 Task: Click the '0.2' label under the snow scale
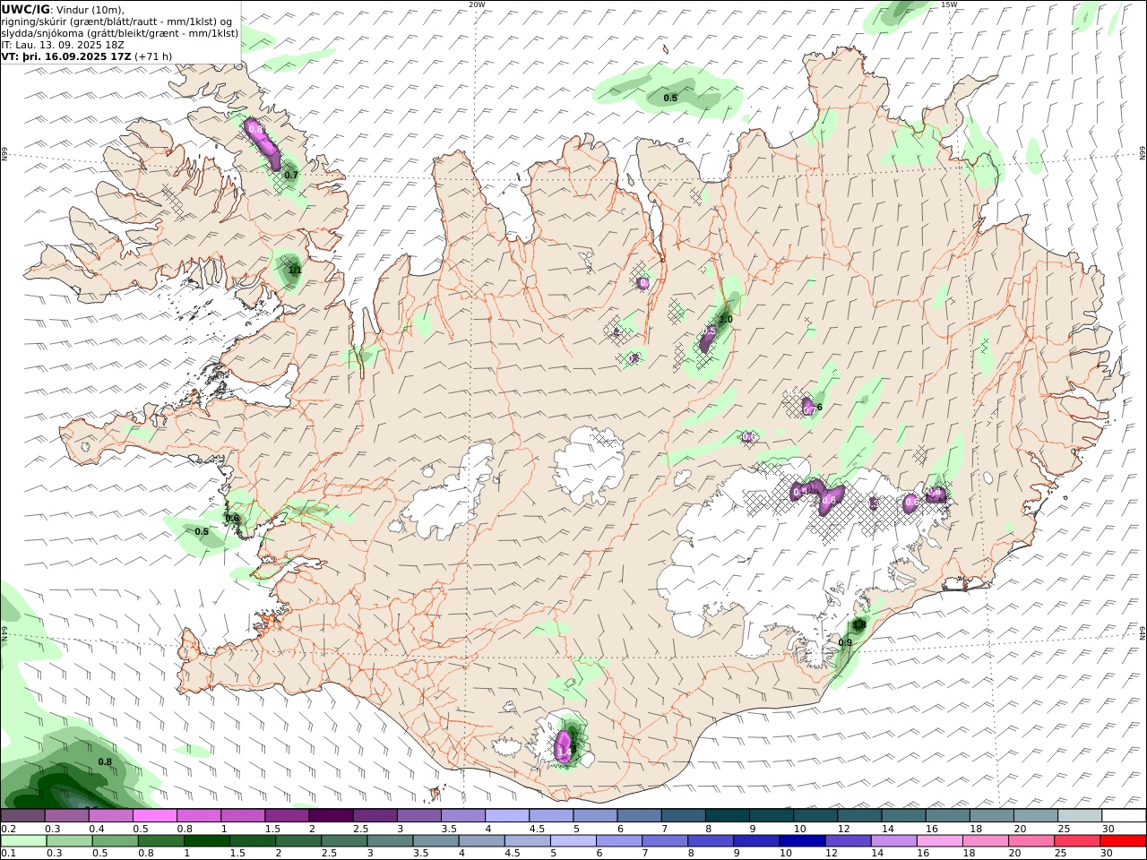pyautogui.click(x=7, y=829)
